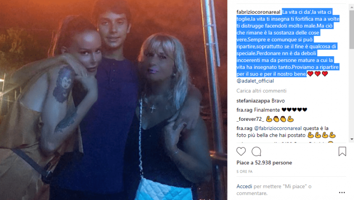354x200 pixels.
Task: Click the 5 ORE FA timestamp
Action: [244, 172]
